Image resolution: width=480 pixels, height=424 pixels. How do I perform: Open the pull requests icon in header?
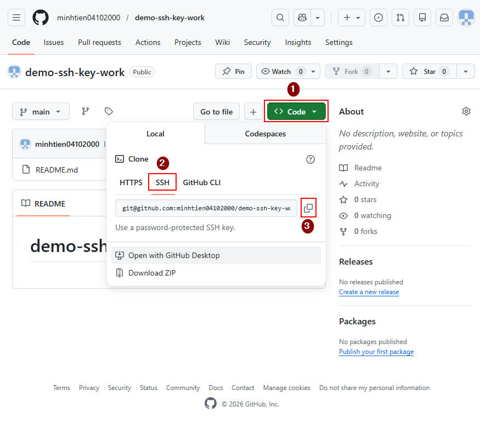pos(400,18)
